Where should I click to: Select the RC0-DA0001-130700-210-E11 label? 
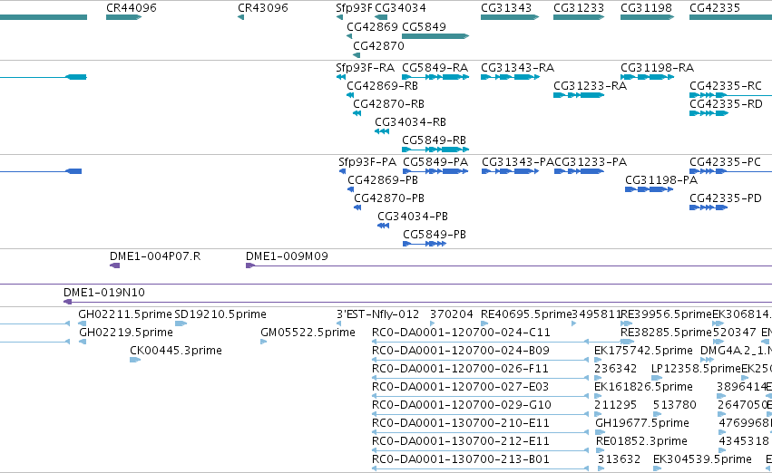coord(460,423)
